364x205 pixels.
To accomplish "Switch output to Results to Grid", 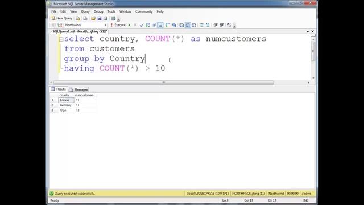I will click(x=188, y=25).
